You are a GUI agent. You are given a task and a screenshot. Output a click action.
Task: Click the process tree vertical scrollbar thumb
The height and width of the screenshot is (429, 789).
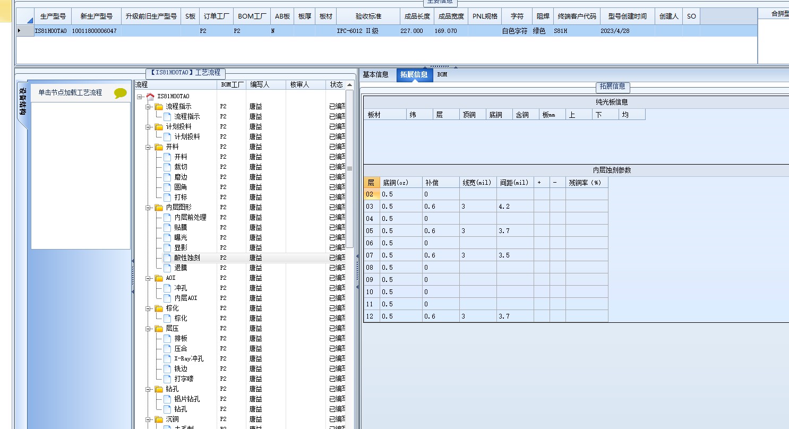pyautogui.click(x=349, y=169)
